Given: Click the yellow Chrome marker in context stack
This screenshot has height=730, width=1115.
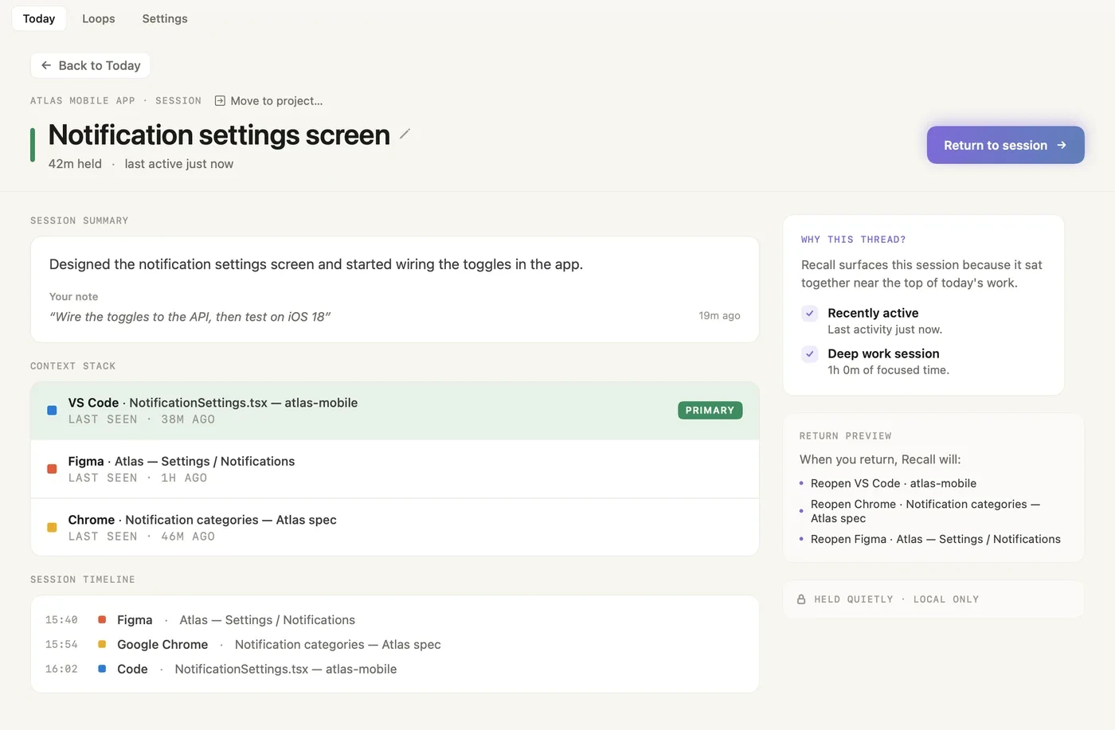Looking at the screenshot, I should pos(52,527).
